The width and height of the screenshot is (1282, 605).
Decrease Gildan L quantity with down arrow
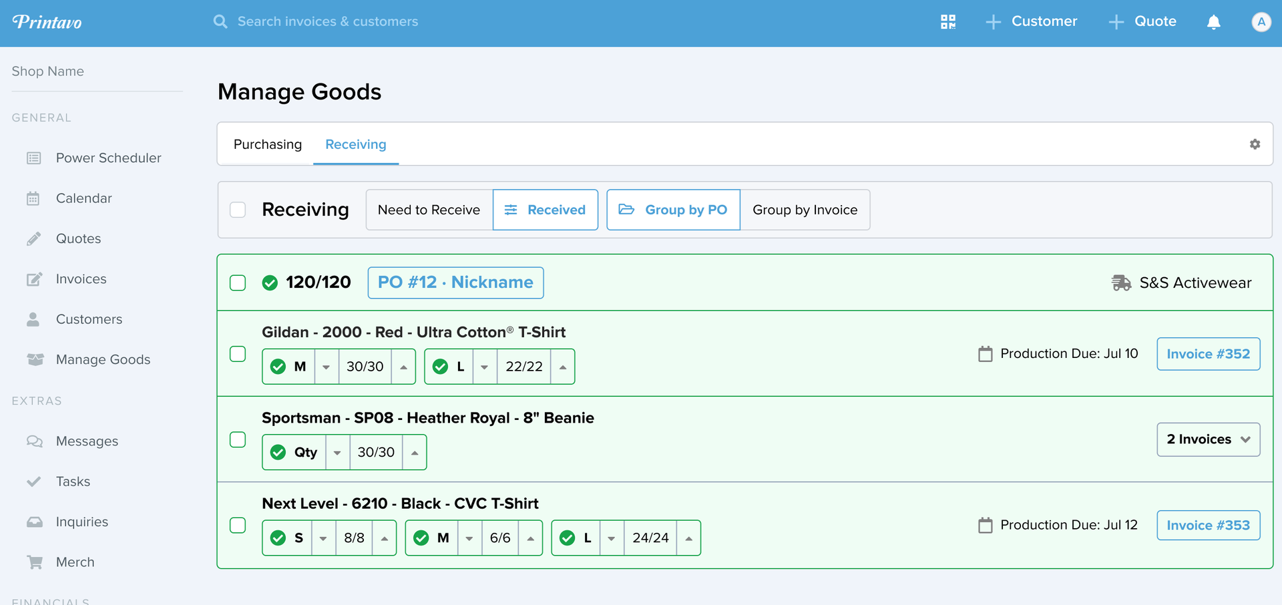tap(485, 367)
